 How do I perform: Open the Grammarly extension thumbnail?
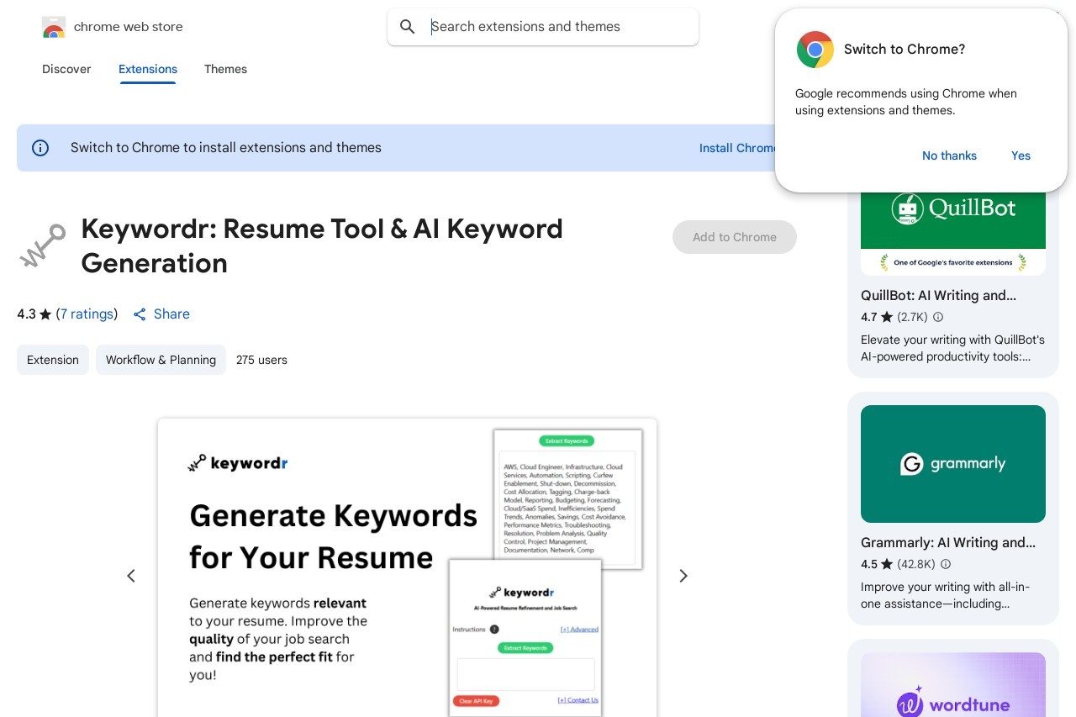point(953,464)
